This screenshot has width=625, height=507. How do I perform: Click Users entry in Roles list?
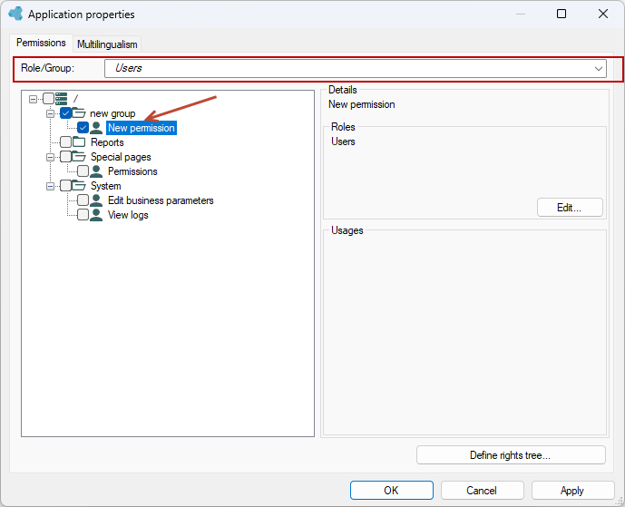tap(343, 141)
